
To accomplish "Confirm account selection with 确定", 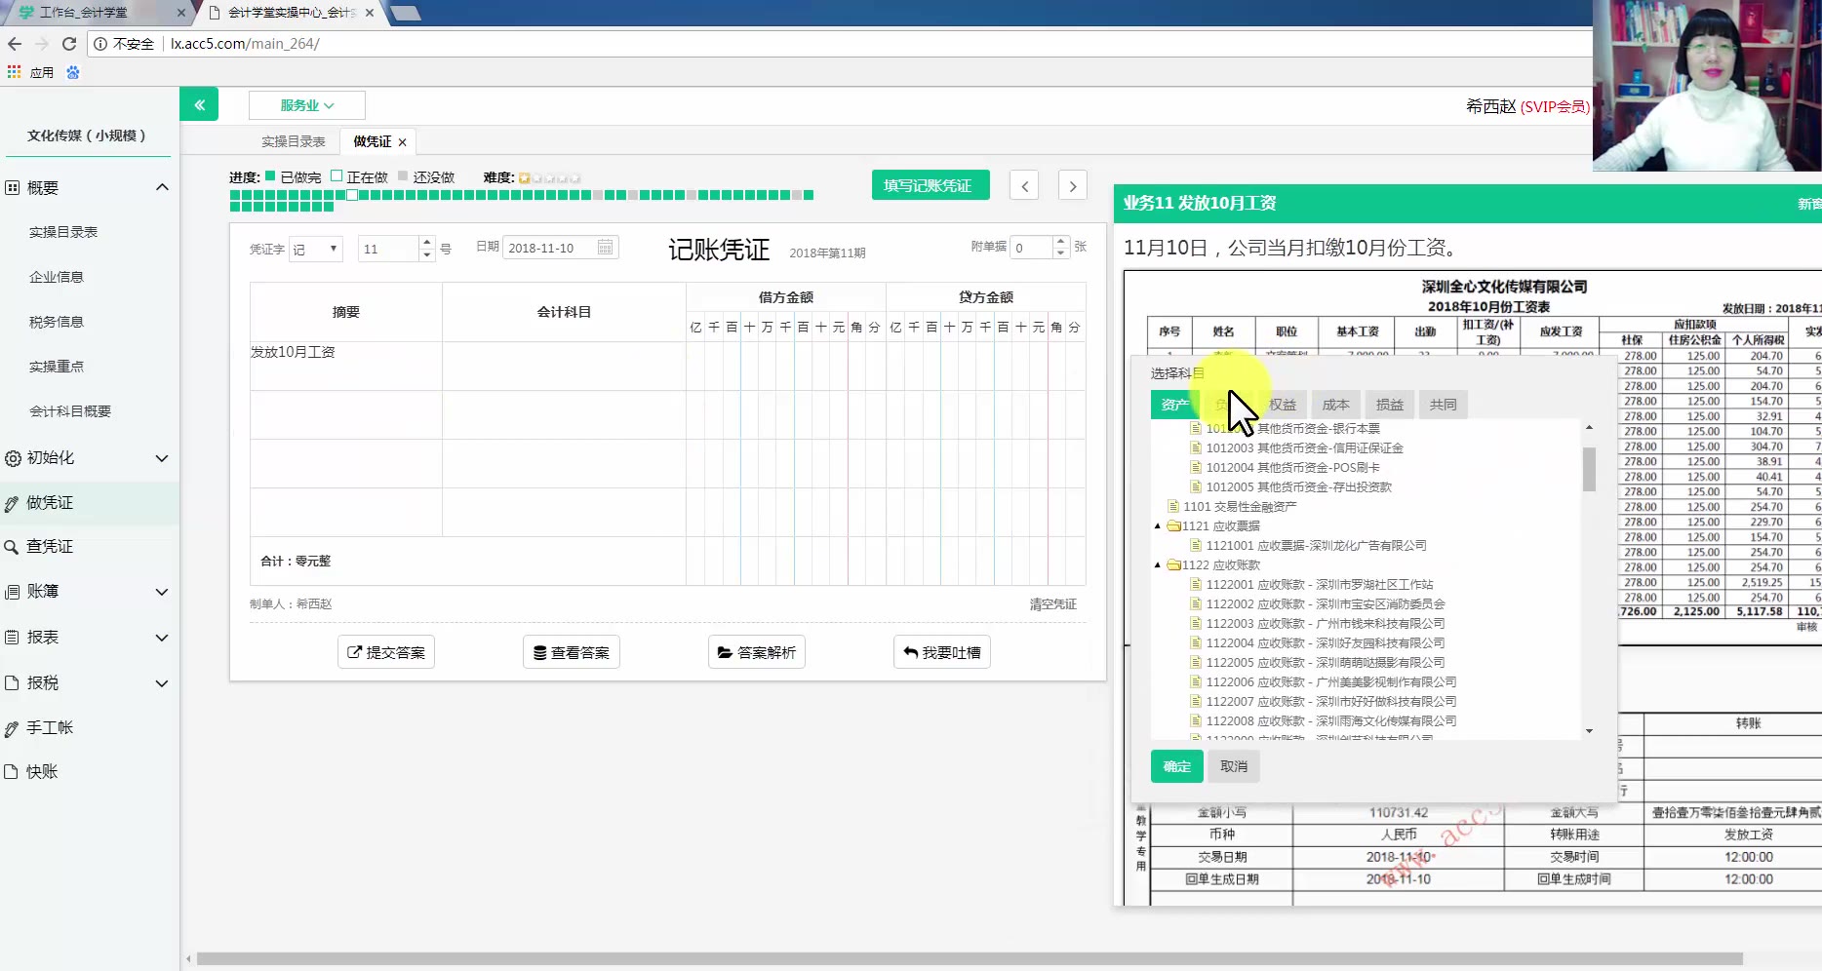I will click(x=1175, y=766).
